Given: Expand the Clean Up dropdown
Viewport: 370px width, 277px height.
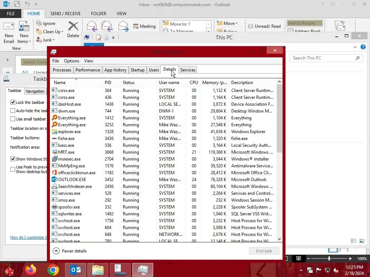Looking at the screenshot, I should [x=62, y=32].
